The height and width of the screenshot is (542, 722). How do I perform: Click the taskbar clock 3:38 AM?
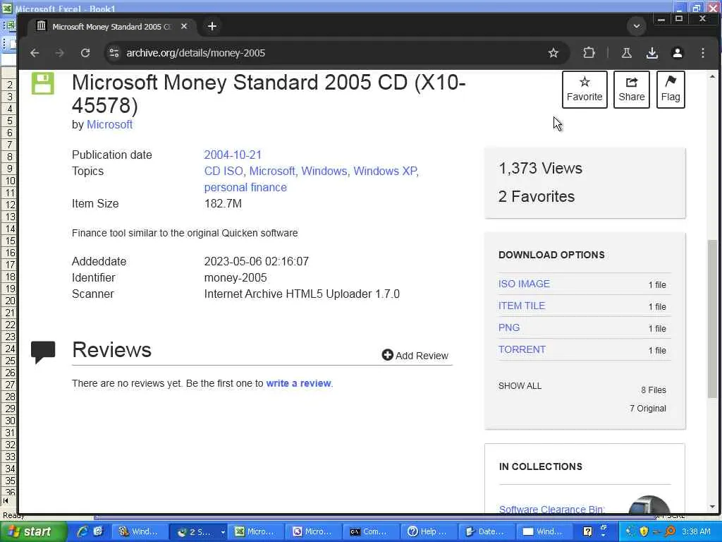[x=696, y=531]
